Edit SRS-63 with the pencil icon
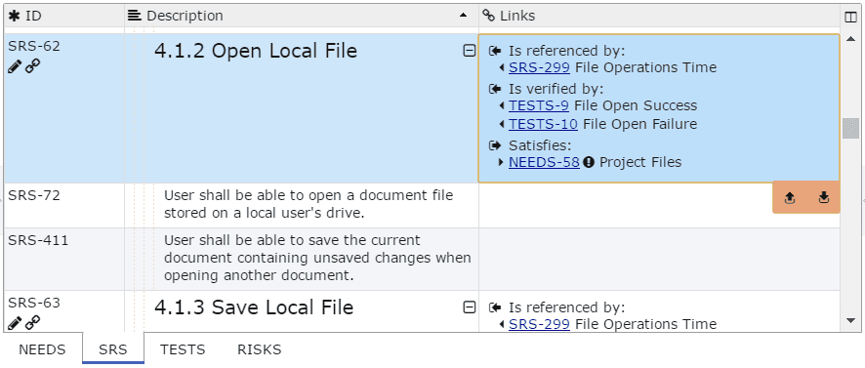 (x=15, y=323)
